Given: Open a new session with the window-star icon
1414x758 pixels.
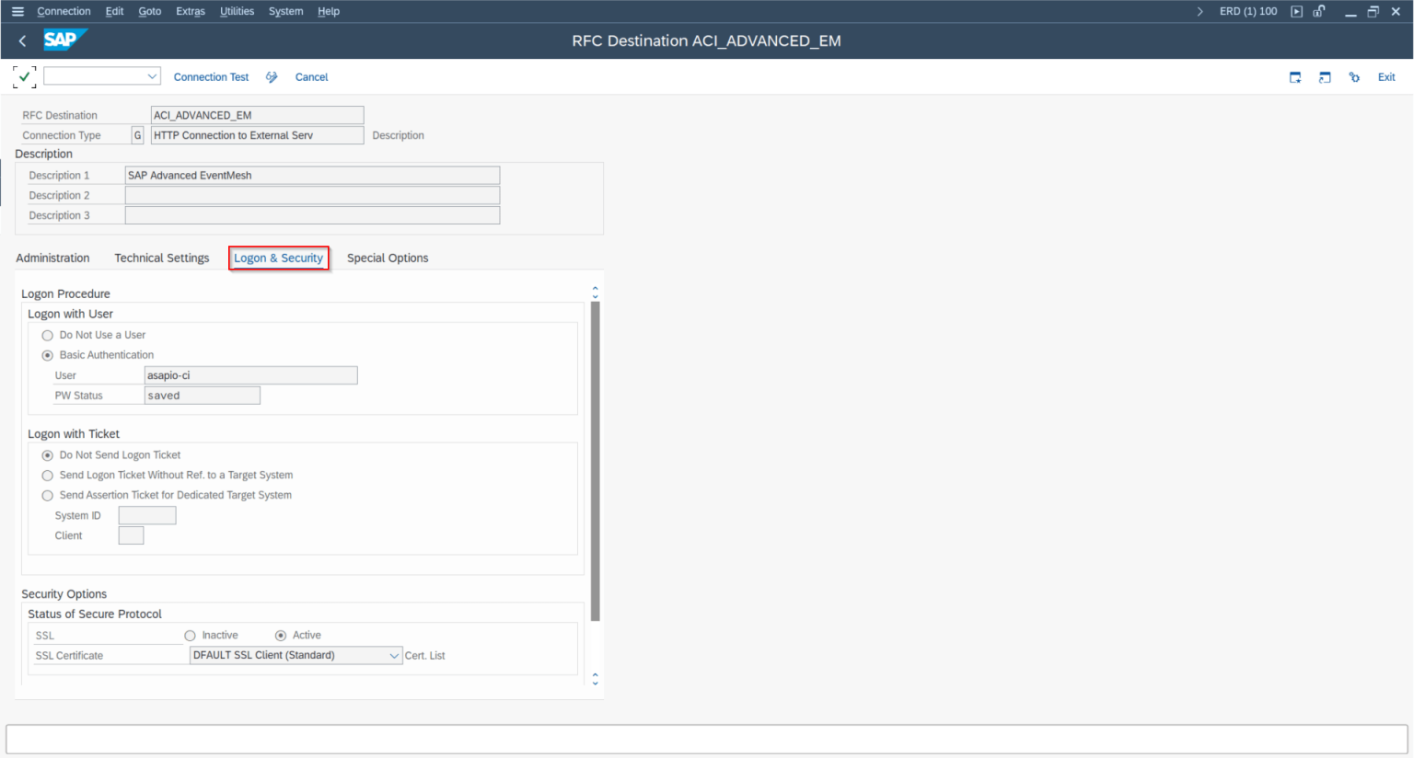Looking at the screenshot, I should pos(1295,77).
